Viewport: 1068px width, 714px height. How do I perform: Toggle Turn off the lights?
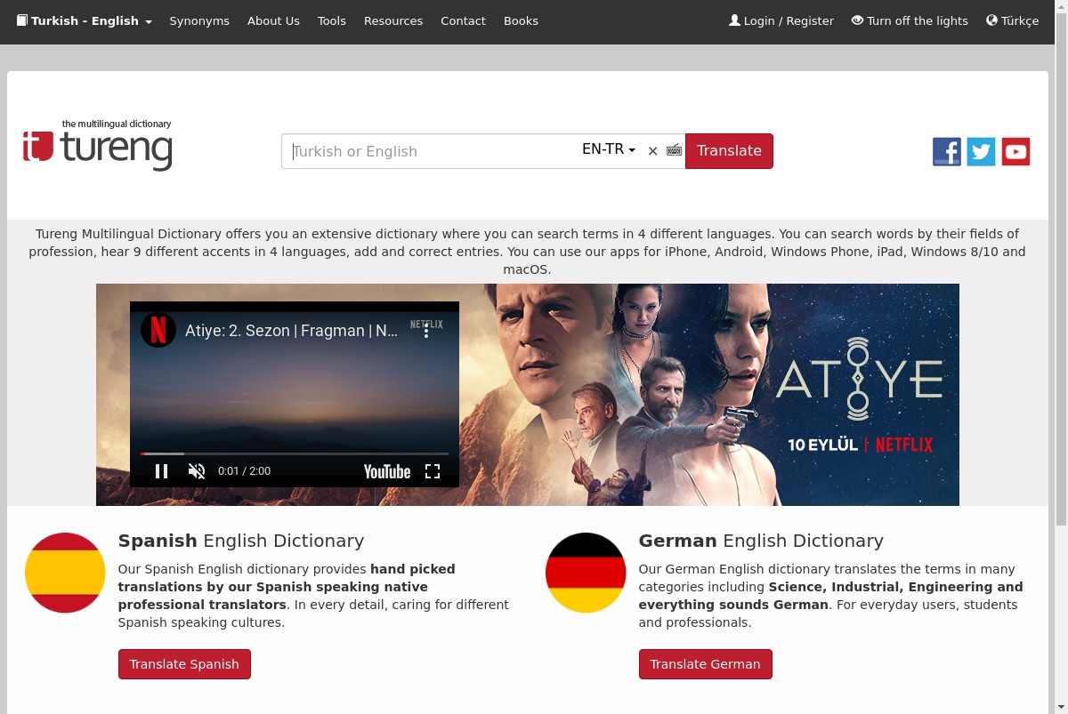(x=910, y=20)
